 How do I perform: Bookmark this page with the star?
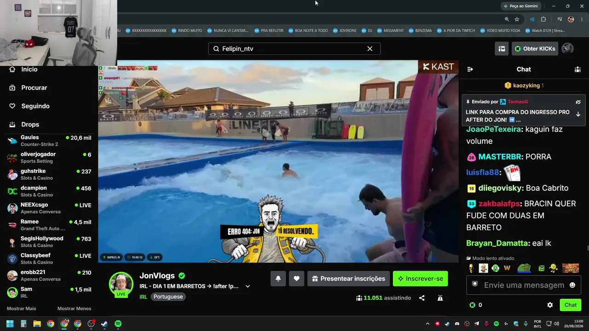[x=517, y=19]
